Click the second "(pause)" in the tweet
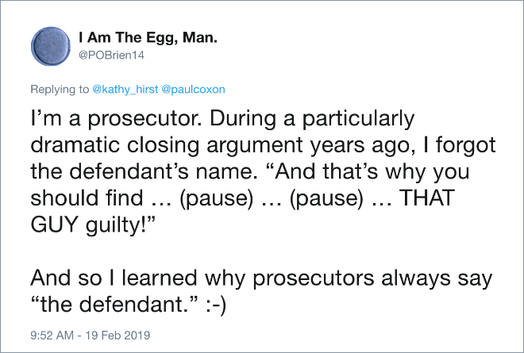This screenshot has width=524, height=353. (326, 198)
